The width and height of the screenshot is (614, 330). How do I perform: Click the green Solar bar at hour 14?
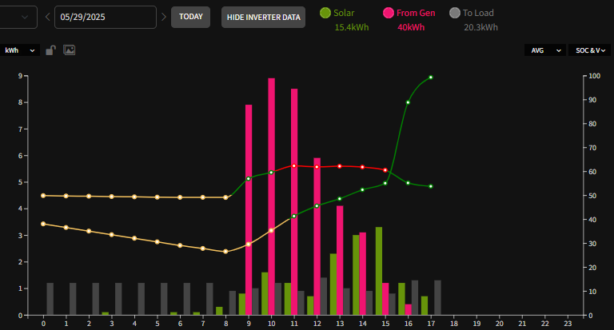coord(356,275)
